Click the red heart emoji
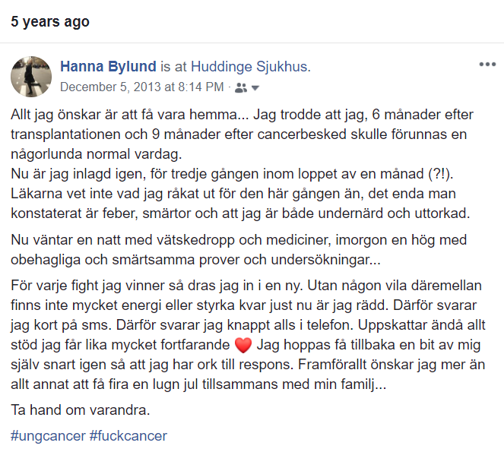Image resolution: width=504 pixels, height=449 pixels. coord(243,346)
